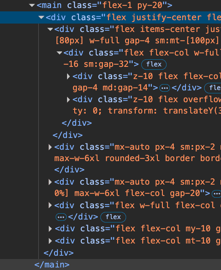Click the ellipsis button after md:gap-14 class
221x270 pixels.
click(x=164, y=88)
